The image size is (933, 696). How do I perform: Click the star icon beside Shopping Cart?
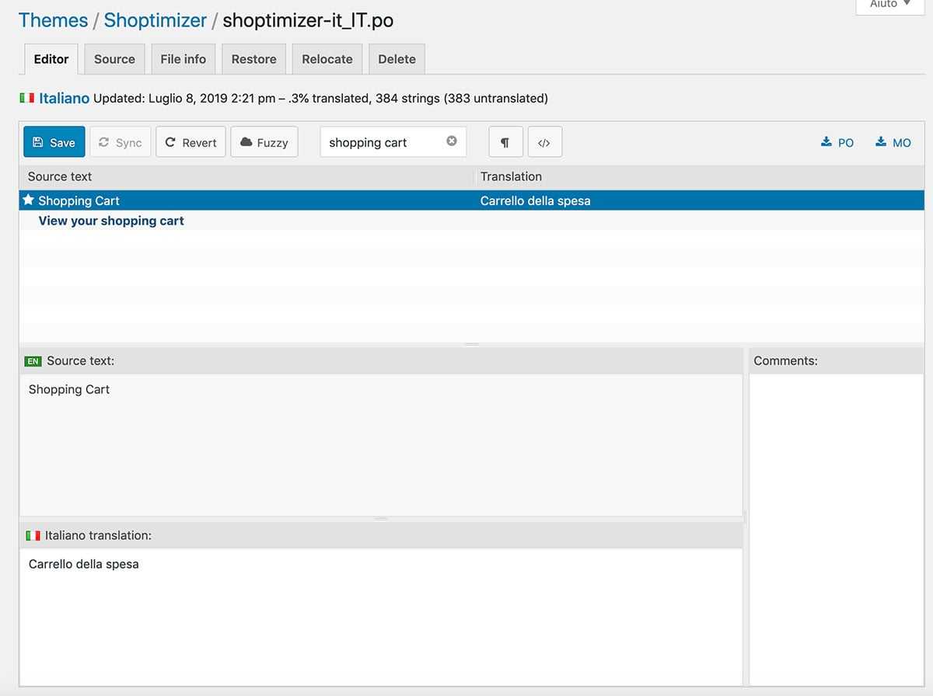pos(29,200)
